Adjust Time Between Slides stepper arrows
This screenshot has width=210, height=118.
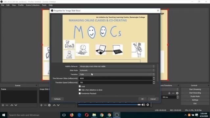tap(154, 78)
